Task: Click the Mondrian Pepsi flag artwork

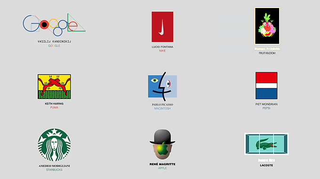Action: pyautogui.click(x=266, y=86)
